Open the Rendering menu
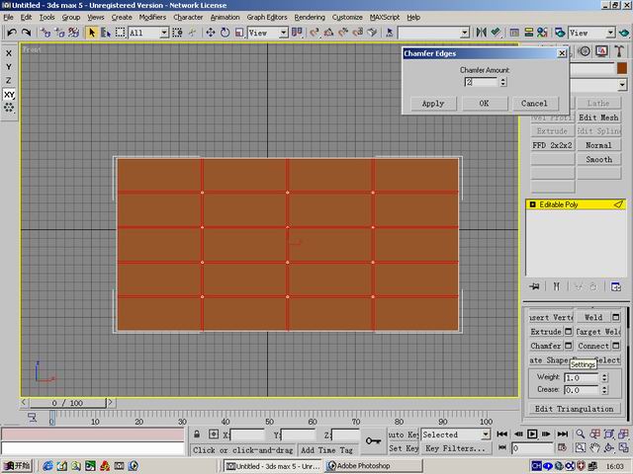 click(x=309, y=17)
